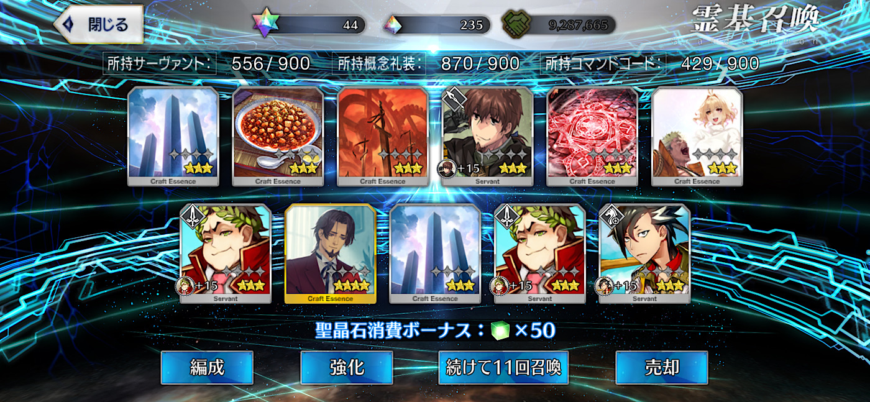Tap the green Friend Point handshake icon
The image size is (870, 402).
pos(515,25)
